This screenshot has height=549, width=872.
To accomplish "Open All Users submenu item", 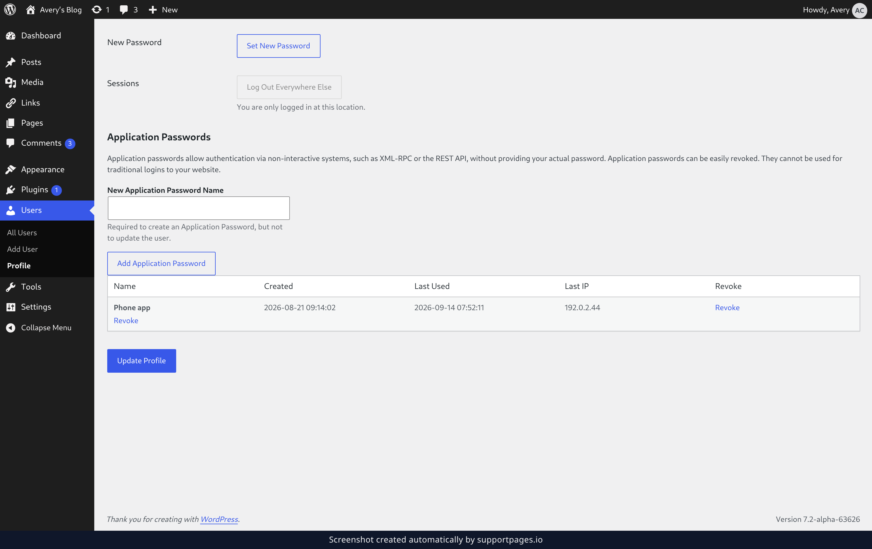I will (x=22, y=233).
